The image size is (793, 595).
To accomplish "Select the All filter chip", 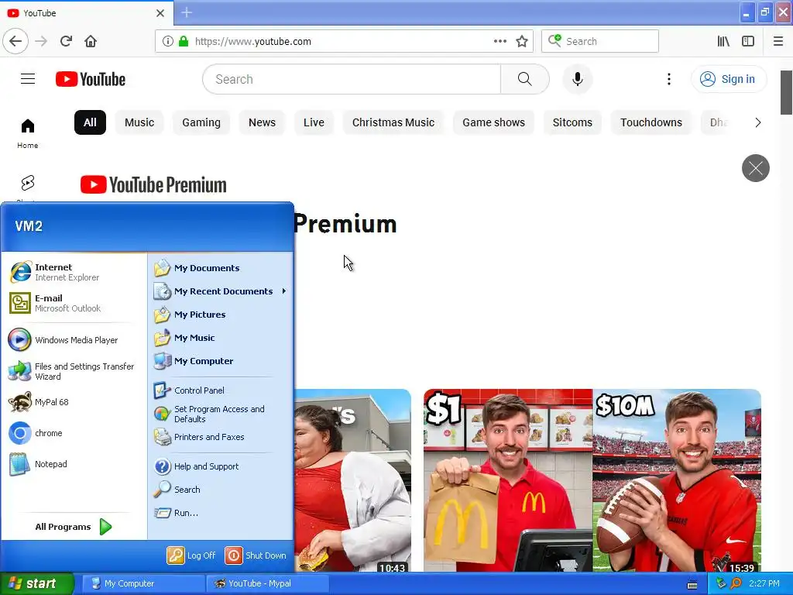I will (x=90, y=122).
